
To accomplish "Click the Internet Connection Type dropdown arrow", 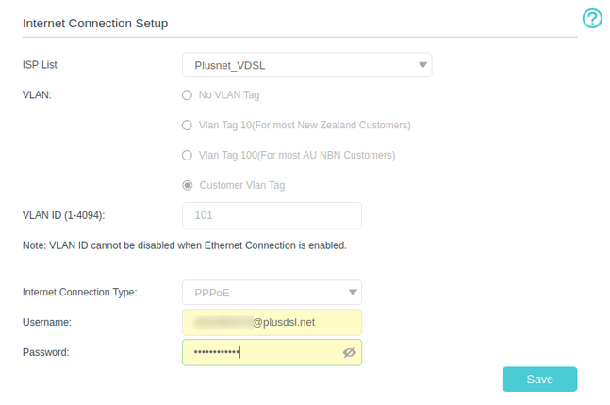I will tap(353, 292).
